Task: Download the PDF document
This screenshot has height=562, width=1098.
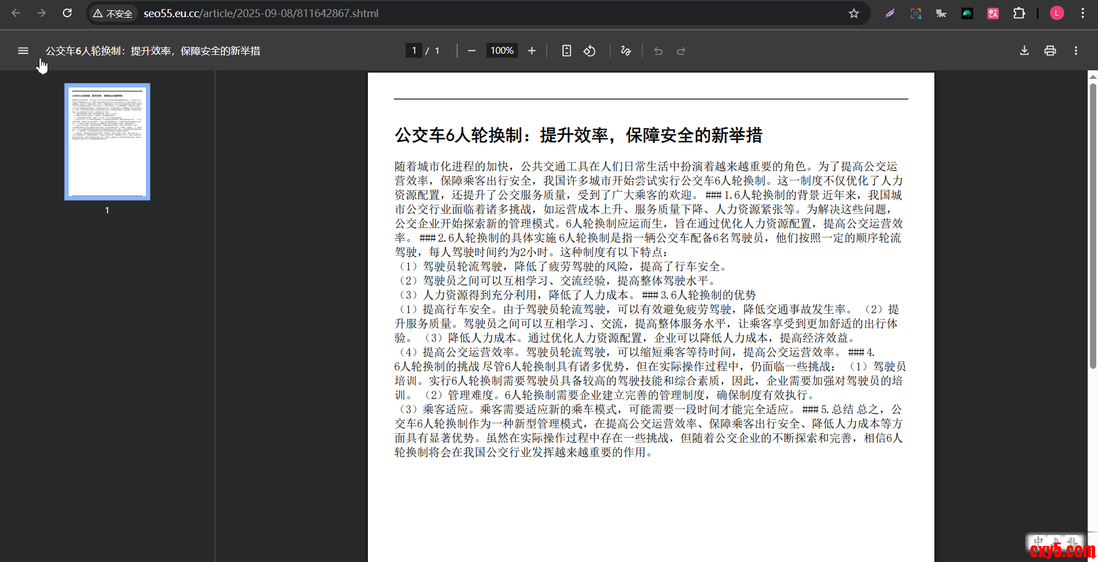Action: coord(1024,50)
